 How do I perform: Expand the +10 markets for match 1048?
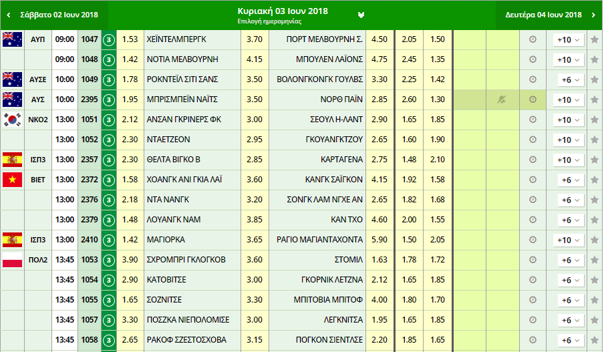[569, 59]
